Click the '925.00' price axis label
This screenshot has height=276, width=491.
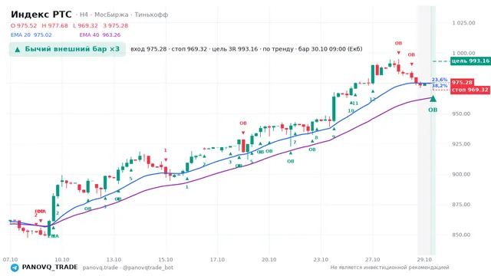pos(461,144)
